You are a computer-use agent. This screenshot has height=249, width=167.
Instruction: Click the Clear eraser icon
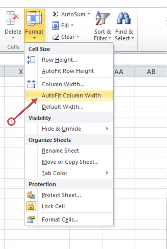click(55, 37)
